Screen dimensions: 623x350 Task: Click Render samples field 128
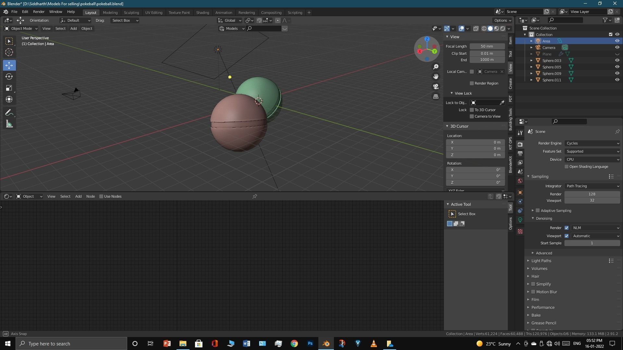[x=592, y=194]
